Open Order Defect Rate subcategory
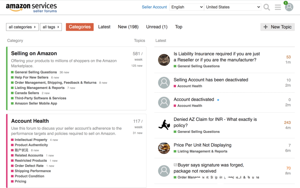 (29, 166)
